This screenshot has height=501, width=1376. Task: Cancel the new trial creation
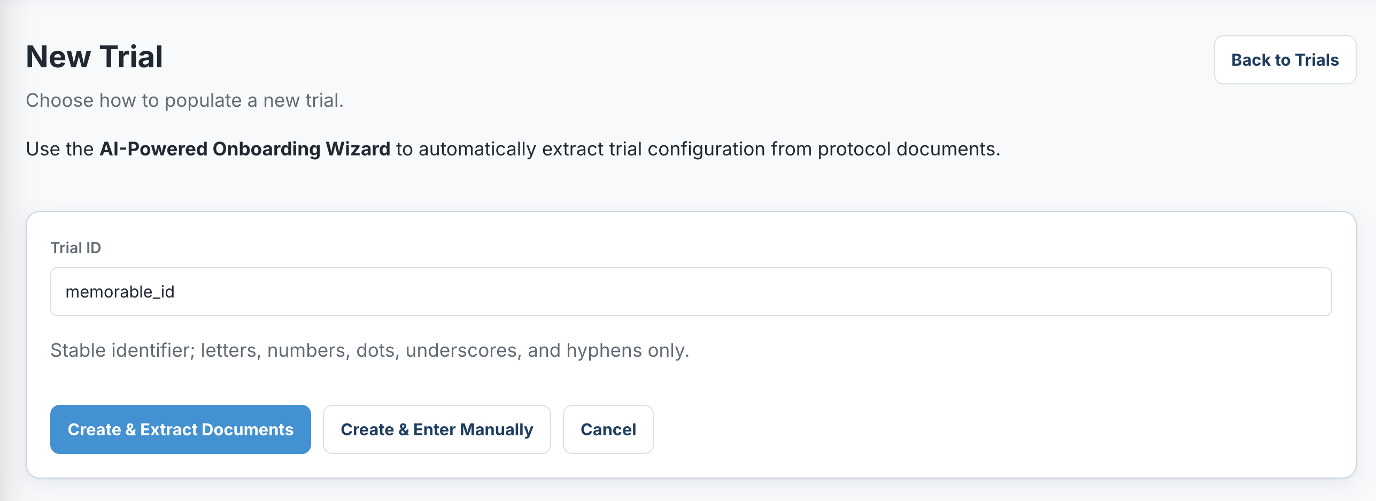608,429
